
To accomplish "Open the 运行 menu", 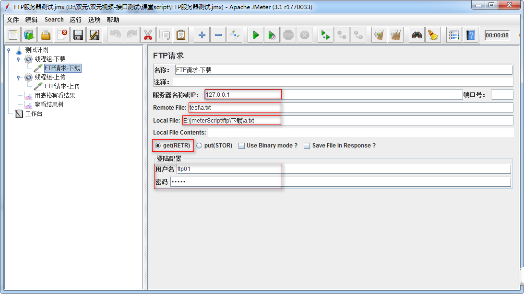I will pos(75,20).
